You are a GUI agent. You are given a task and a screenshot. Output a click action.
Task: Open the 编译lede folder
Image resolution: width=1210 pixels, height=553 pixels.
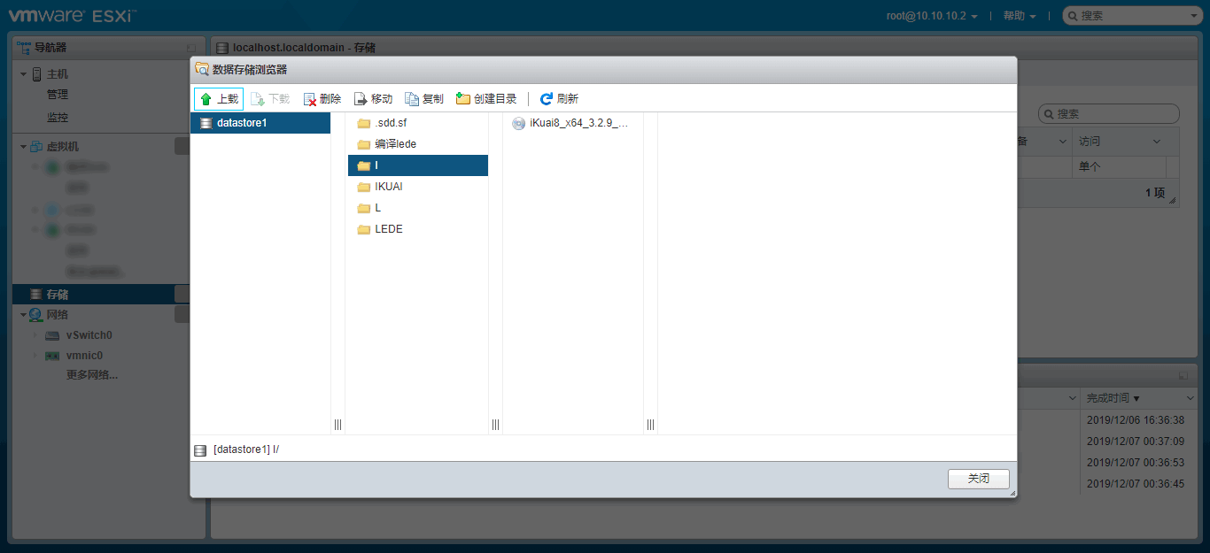417,144
